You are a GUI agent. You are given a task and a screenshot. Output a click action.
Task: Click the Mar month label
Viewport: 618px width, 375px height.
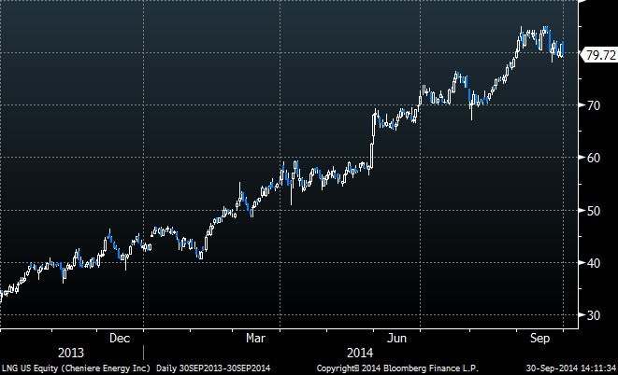[x=255, y=338]
